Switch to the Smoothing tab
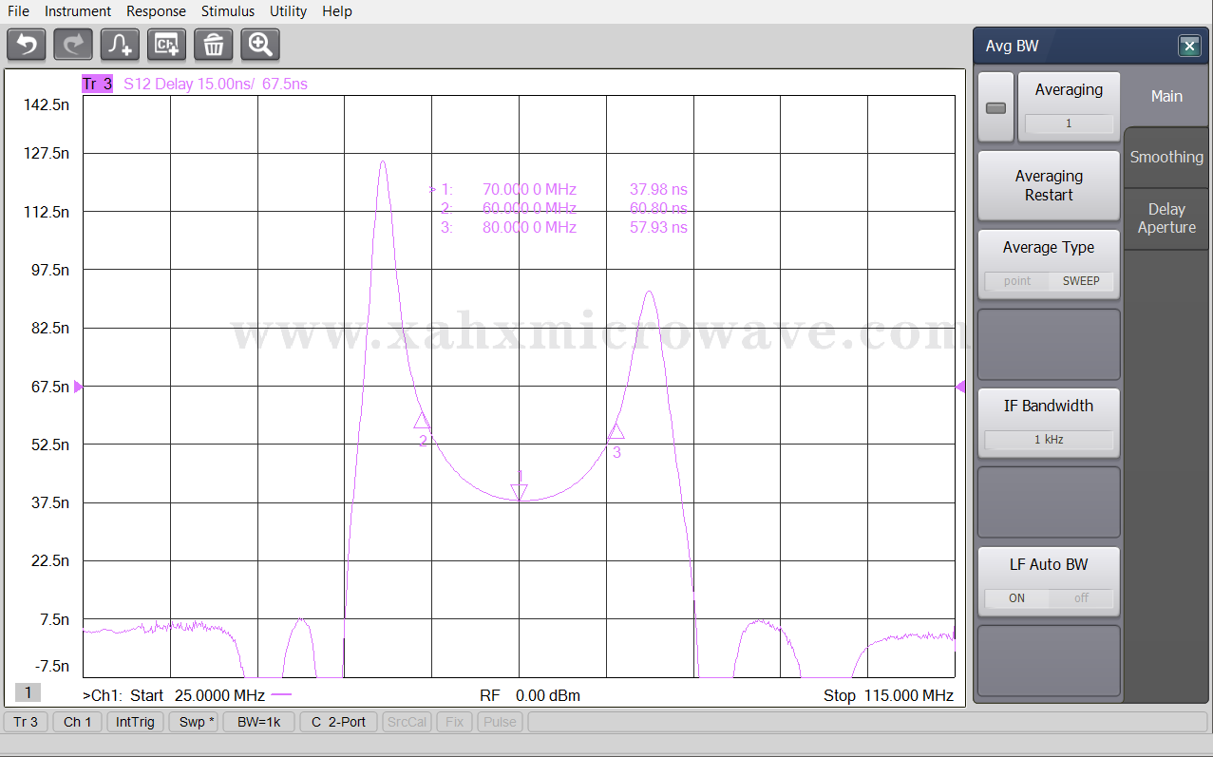 (x=1166, y=157)
